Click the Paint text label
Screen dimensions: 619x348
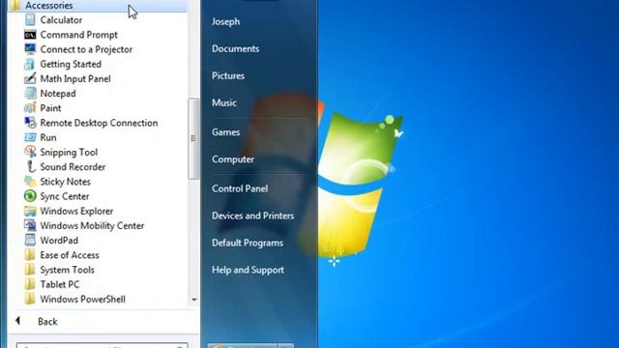coord(50,108)
